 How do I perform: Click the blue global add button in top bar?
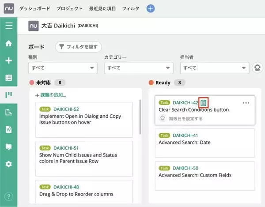151,8
